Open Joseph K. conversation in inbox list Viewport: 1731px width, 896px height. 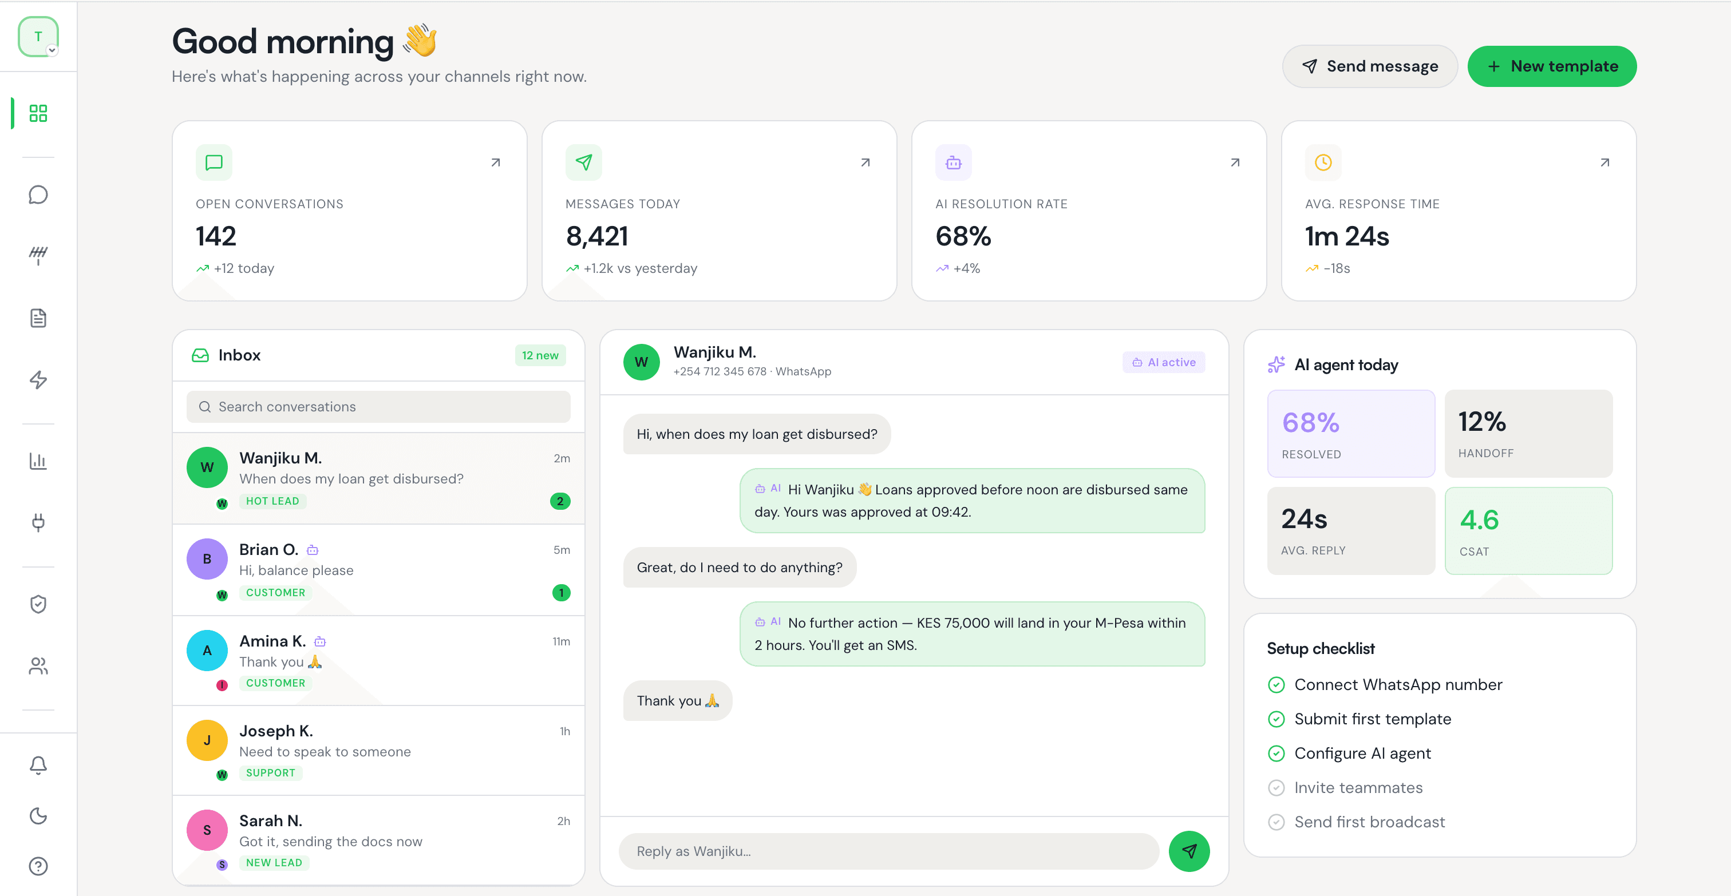click(378, 750)
